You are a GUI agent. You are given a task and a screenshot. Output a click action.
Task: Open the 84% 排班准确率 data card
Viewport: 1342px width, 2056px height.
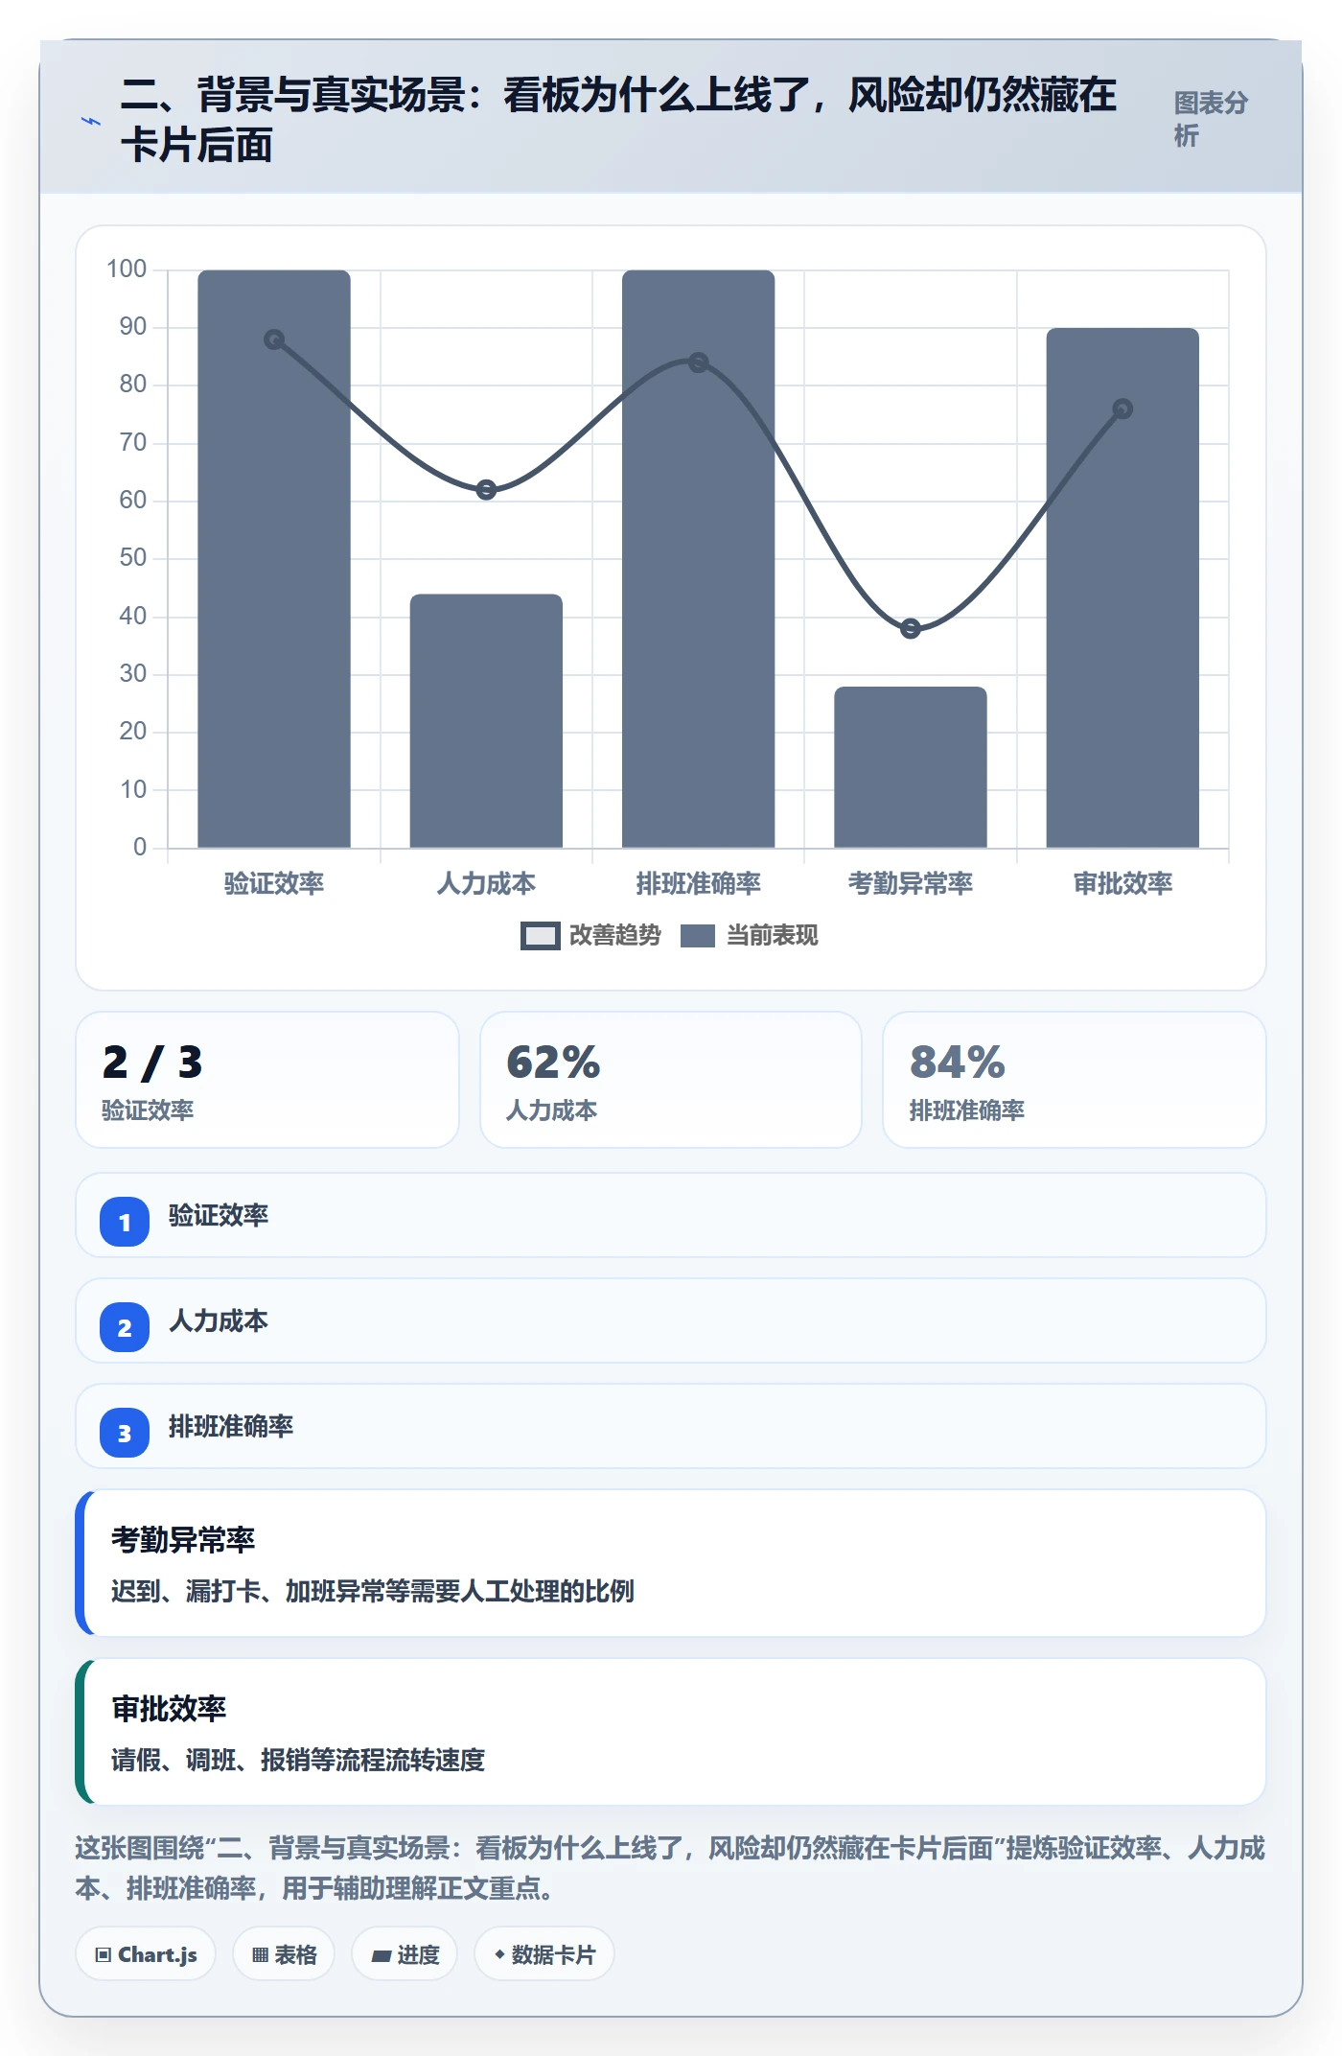click(1075, 1080)
